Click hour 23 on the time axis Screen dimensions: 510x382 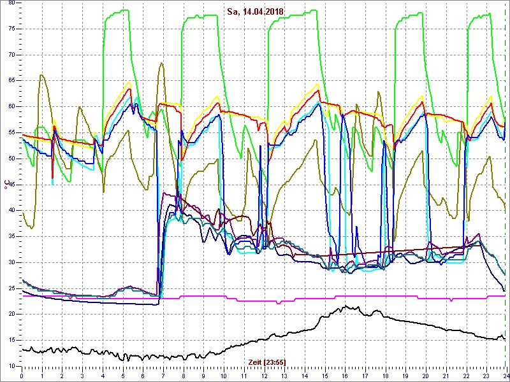coord(486,376)
